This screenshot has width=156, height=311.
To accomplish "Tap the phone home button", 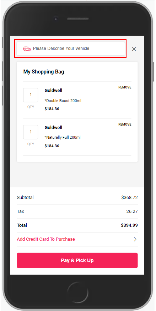I will (77, 292).
